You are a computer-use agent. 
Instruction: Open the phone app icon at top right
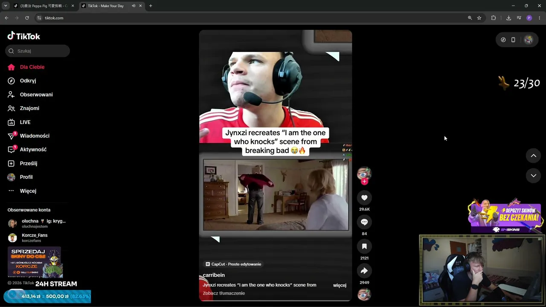513,40
